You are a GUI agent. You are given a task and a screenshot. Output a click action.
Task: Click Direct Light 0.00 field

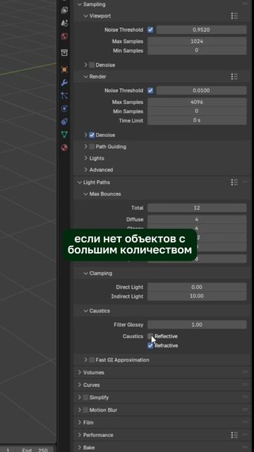coord(197,287)
